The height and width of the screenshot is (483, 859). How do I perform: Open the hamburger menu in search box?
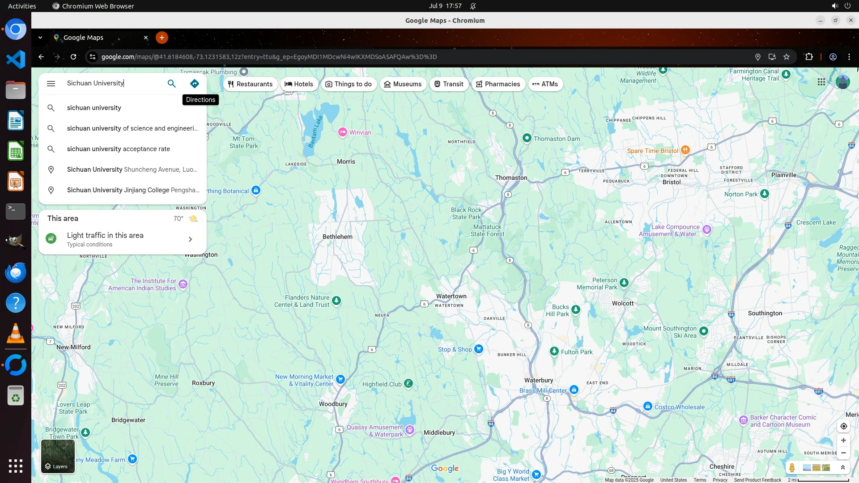[51, 84]
